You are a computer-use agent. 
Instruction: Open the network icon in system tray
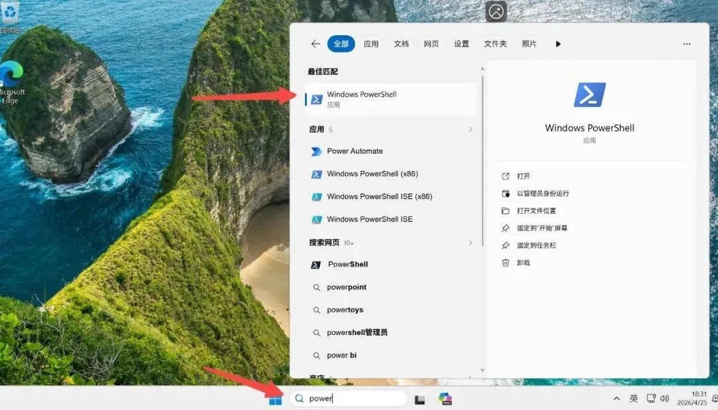[x=651, y=399]
